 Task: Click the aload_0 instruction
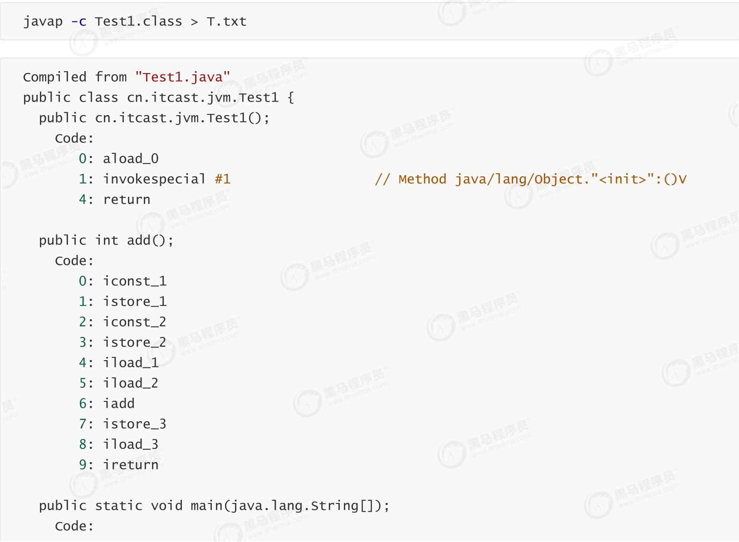click(x=131, y=159)
